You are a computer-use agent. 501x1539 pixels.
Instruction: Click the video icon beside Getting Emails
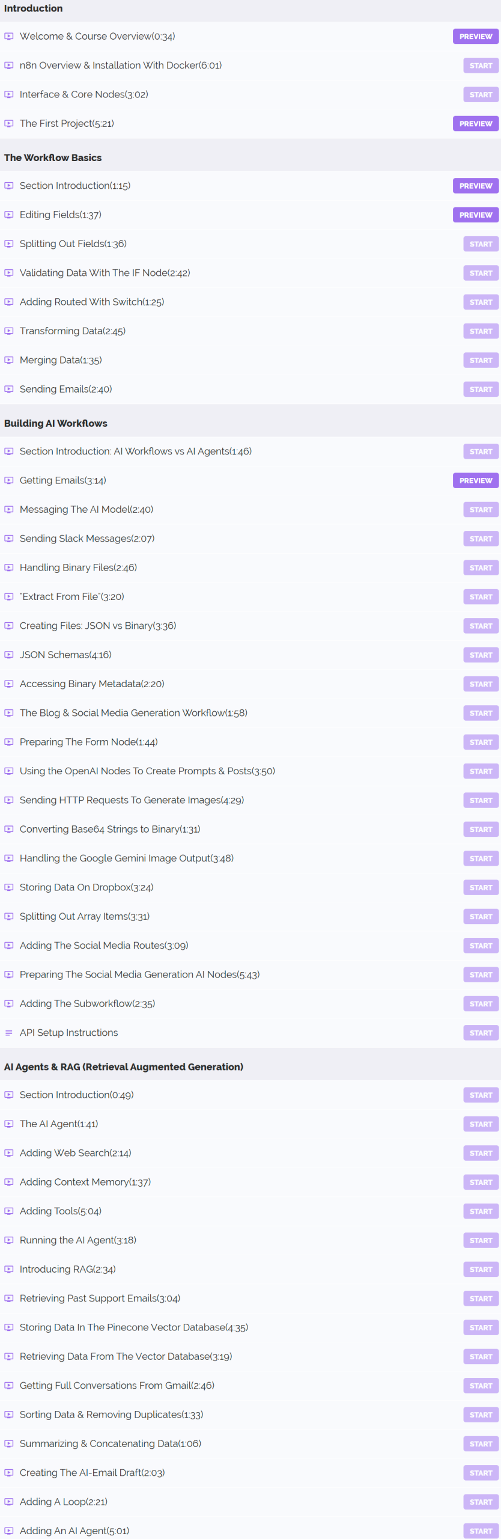pos(9,481)
